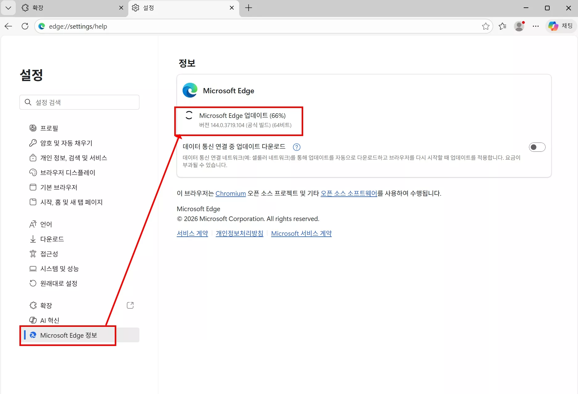Select Microsoft Edge 정보 in sidebar

tap(68, 335)
